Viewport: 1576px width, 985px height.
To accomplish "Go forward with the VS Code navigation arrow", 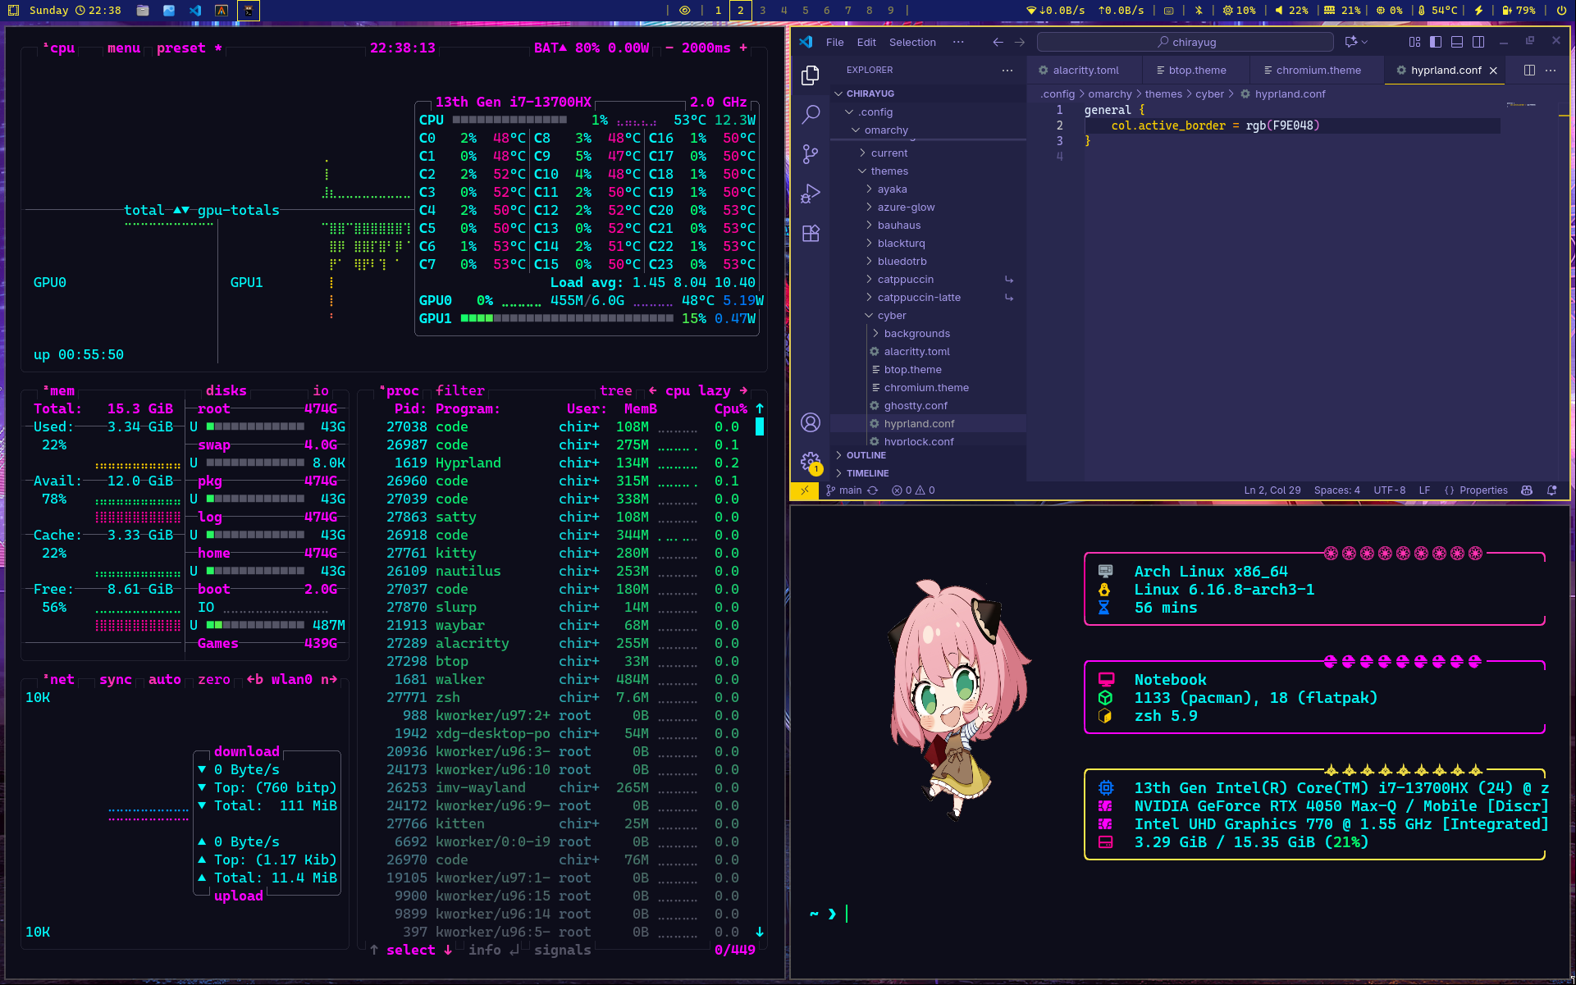I will tap(1020, 42).
